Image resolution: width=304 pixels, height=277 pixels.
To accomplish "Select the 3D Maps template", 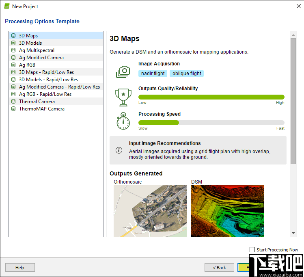I will pos(56,36).
